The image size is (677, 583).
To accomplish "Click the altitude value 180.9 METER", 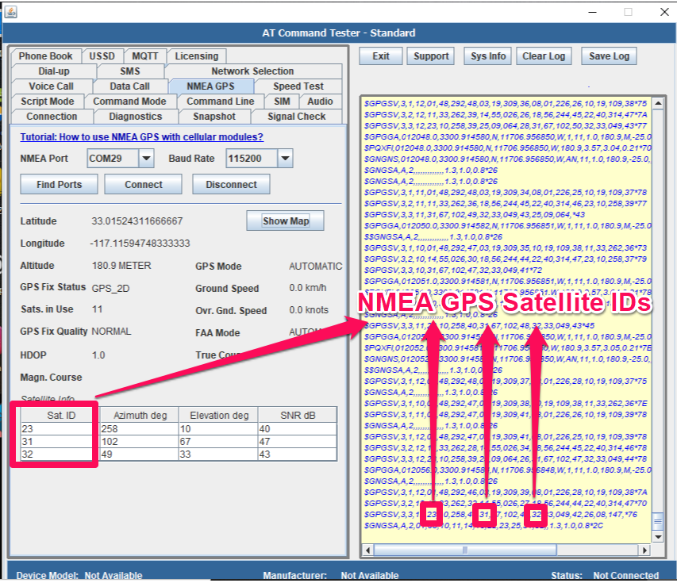I will (121, 266).
